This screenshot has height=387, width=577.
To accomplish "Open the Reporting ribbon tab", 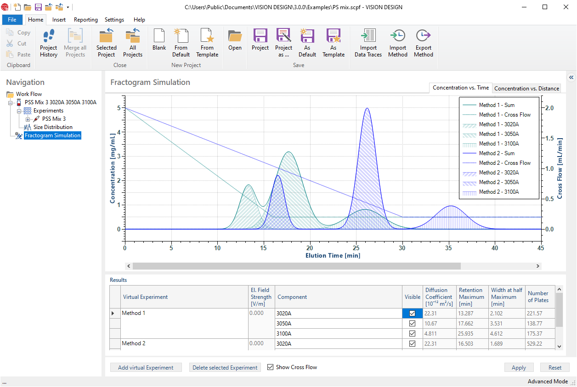I will [85, 20].
